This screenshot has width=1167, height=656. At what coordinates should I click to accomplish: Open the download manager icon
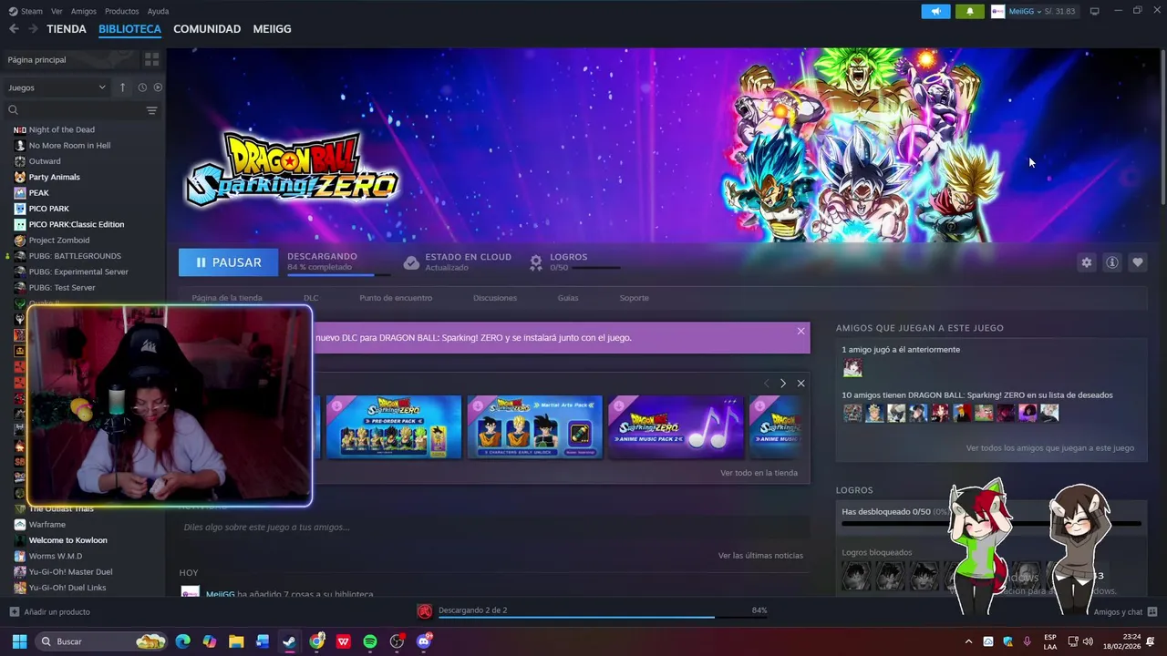424,611
